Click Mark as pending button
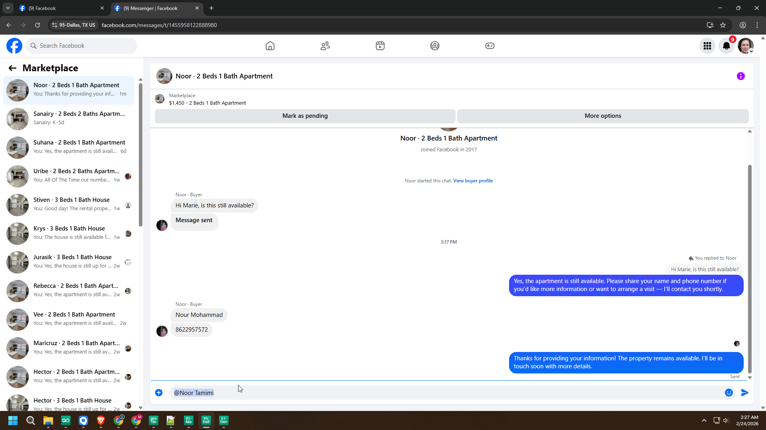 tap(305, 116)
